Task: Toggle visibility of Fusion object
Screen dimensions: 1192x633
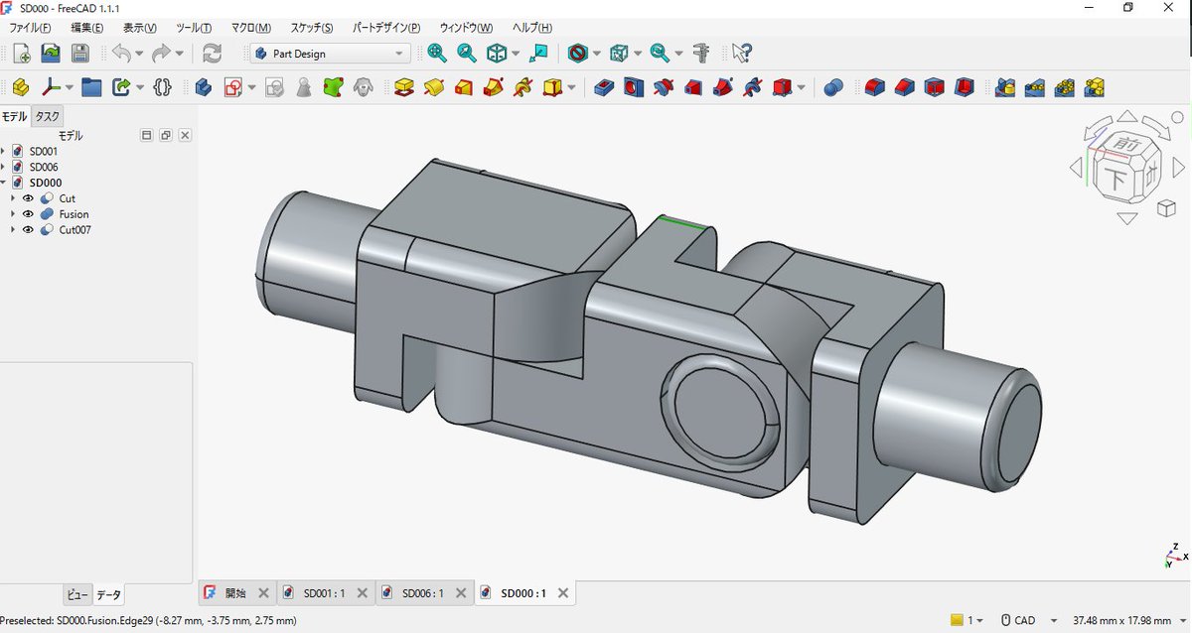Action: click(x=28, y=214)
